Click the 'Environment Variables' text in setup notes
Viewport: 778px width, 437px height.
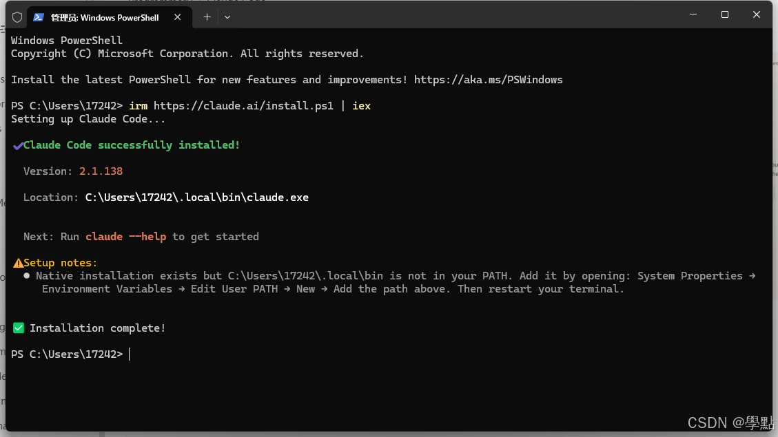(107, 289)
